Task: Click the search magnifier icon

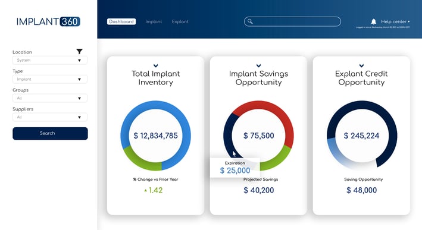Action: (x=250, y=21)
